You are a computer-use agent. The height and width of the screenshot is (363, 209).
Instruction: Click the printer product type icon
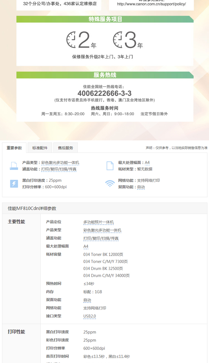(14, 166)
